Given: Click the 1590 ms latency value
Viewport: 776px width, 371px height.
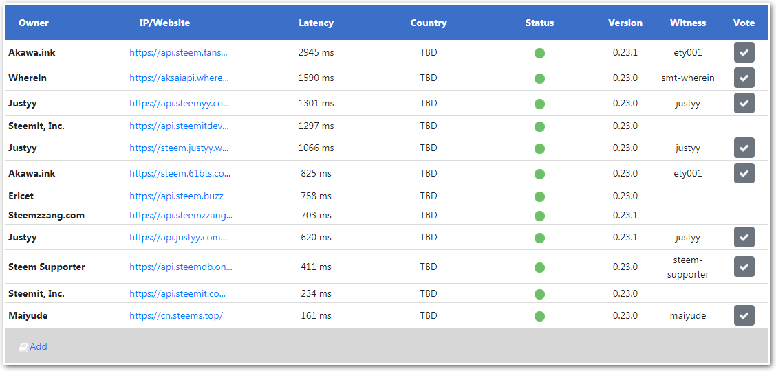Looking at the screenshot, I should tap(316, 78).
